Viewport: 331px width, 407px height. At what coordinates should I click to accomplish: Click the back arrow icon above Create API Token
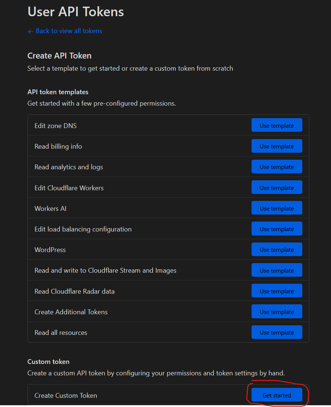pos(31,31)
